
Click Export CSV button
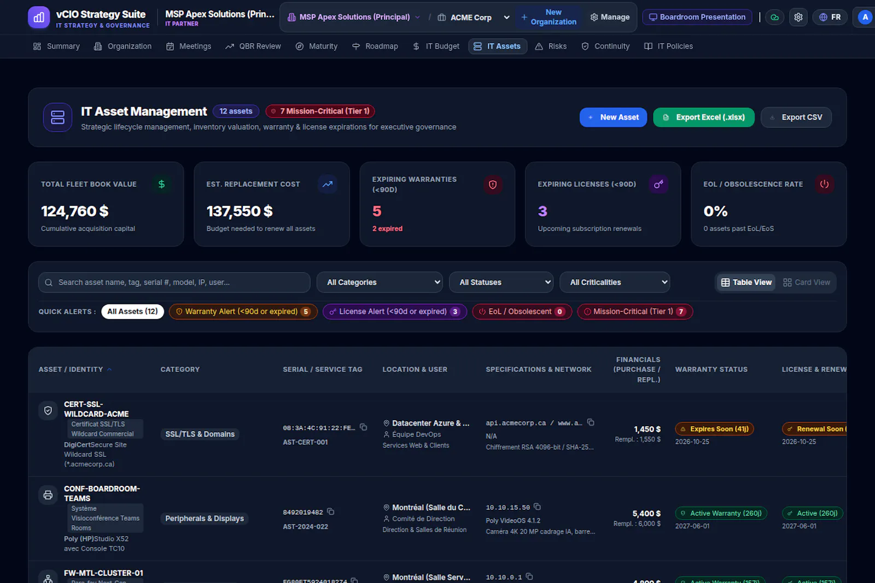click(796, 117)
